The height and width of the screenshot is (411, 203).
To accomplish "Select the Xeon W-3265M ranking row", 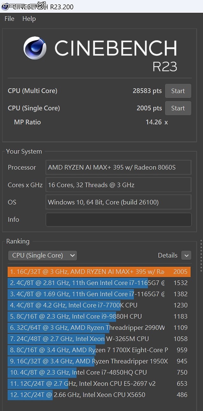I will 99,339.
